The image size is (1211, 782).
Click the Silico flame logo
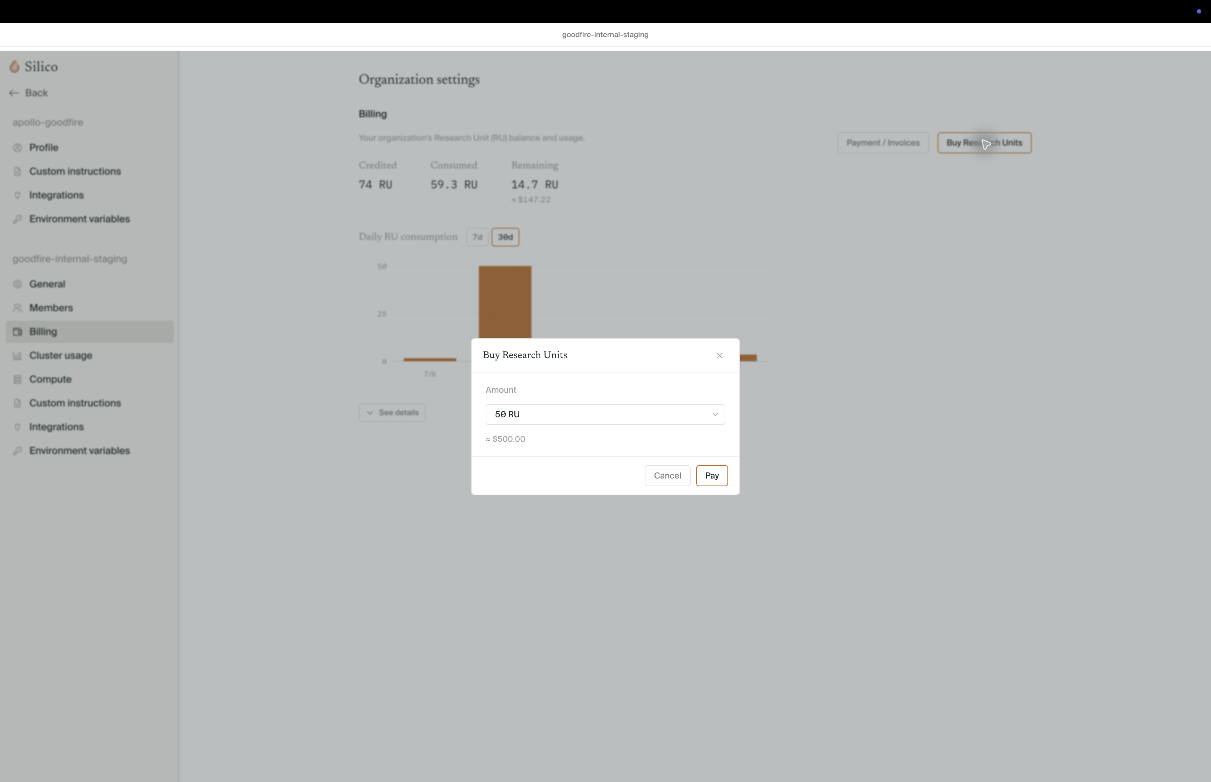click(x=15, y=67)
